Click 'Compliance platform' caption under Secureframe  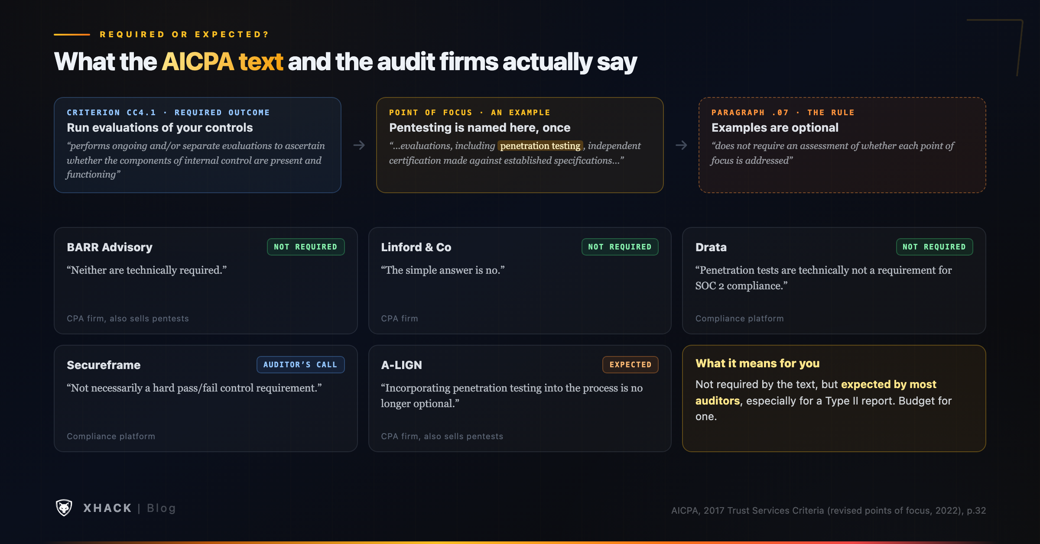111,436
